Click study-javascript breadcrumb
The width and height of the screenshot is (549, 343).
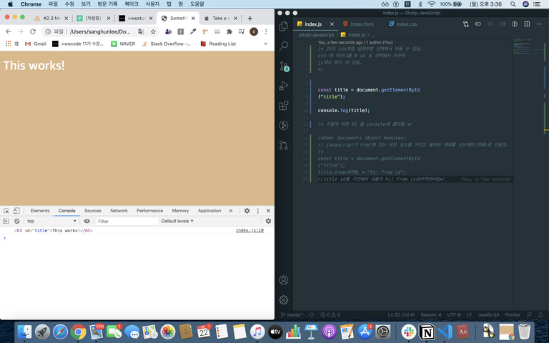click(316, 34)
